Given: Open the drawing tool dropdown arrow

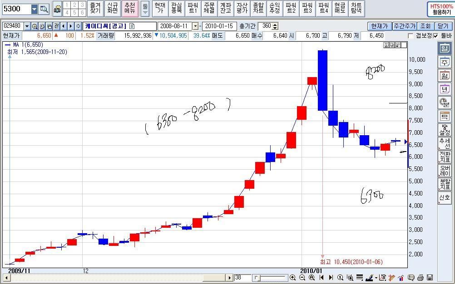Looking at the screenshot, I should 376,278.
